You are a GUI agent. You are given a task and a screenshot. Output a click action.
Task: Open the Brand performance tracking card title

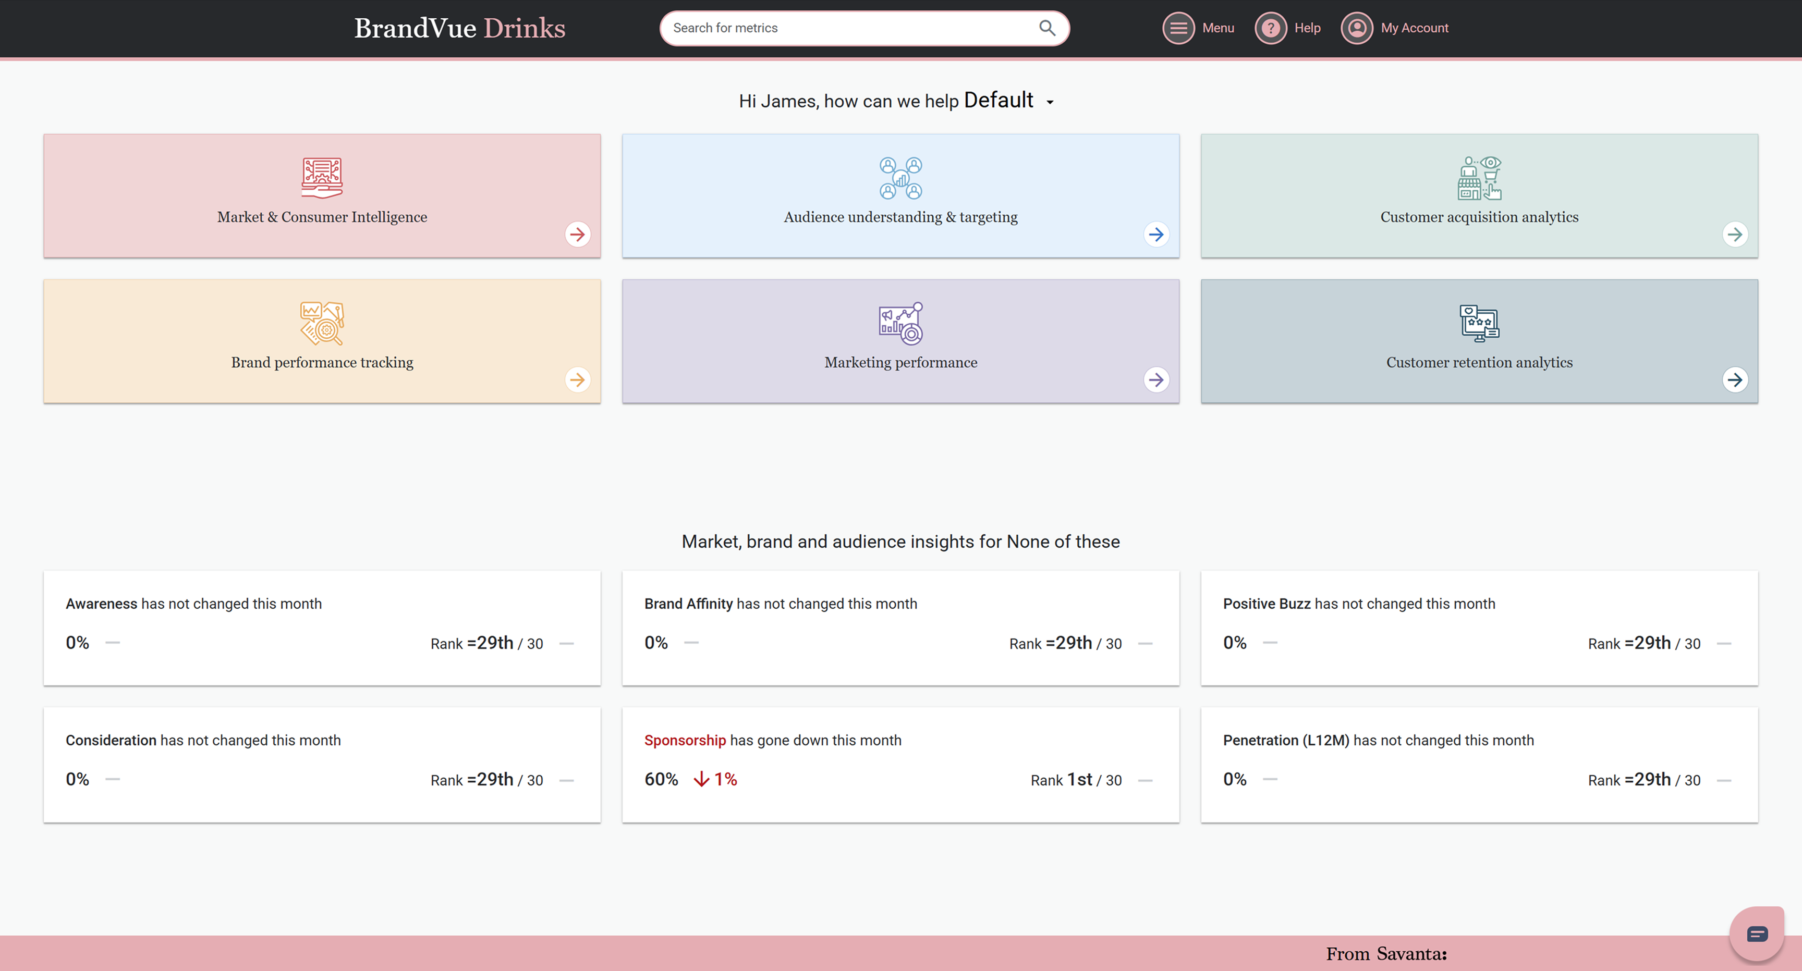322,362
